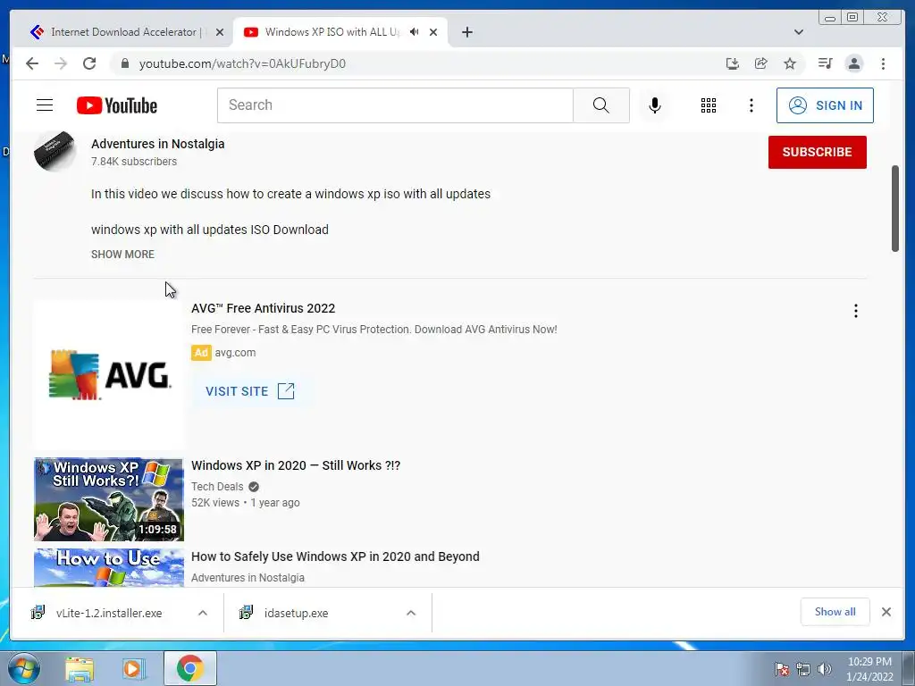Screen dimensions: 915x686
Task: Expand the vLite-1.2.installer.exe download options
Action: (203, 613)
